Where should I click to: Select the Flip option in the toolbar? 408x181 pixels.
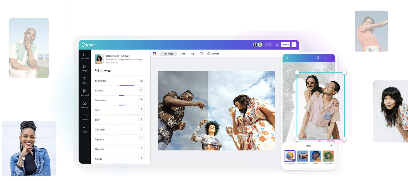point(193,54)
